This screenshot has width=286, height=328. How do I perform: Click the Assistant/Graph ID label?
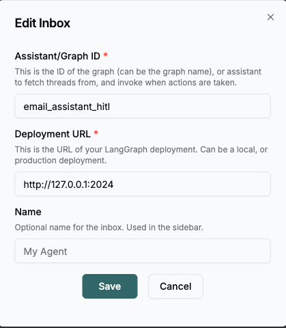(57, 56)
